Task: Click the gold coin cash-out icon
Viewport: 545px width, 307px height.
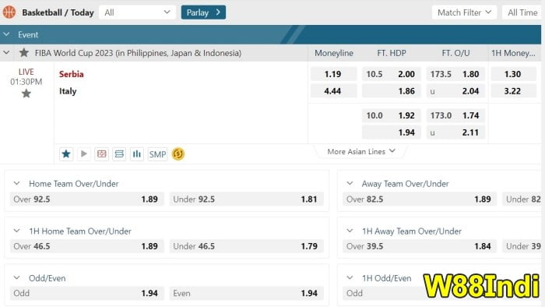Action: (178, 153)
